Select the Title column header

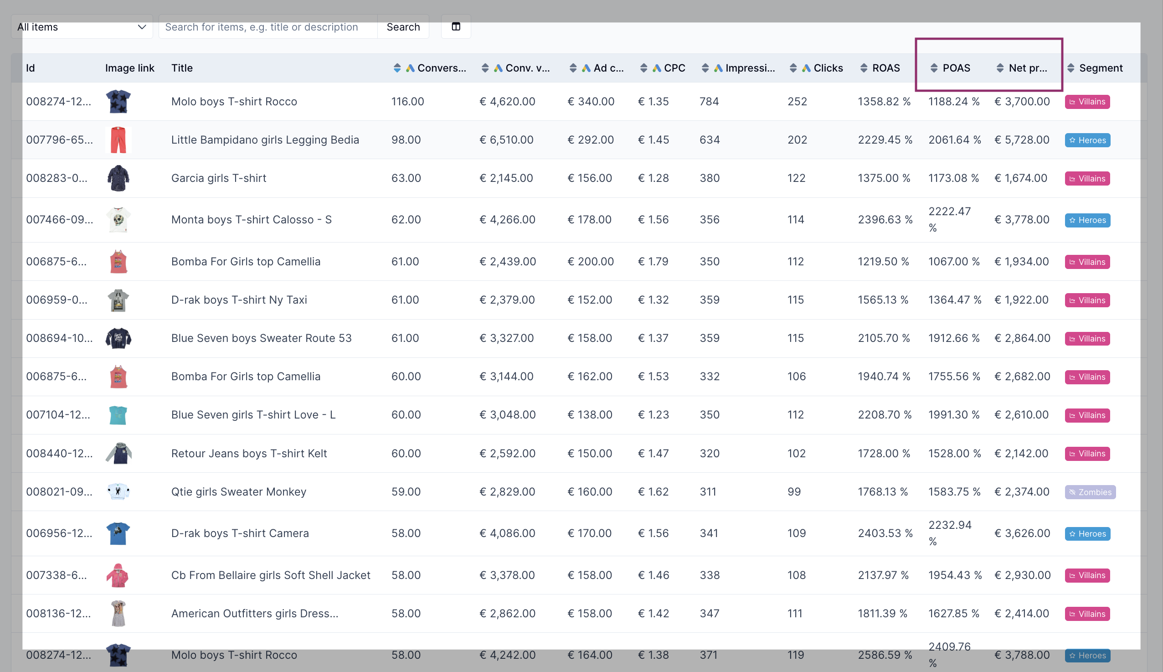pyautogui.click(x=182, y=68)
